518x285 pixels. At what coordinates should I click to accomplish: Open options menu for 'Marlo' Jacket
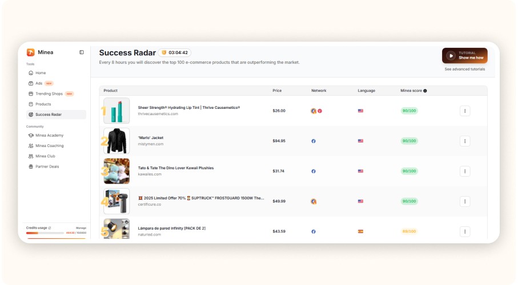[x=465, y=141]
